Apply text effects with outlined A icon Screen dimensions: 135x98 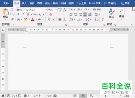[19, 19]
